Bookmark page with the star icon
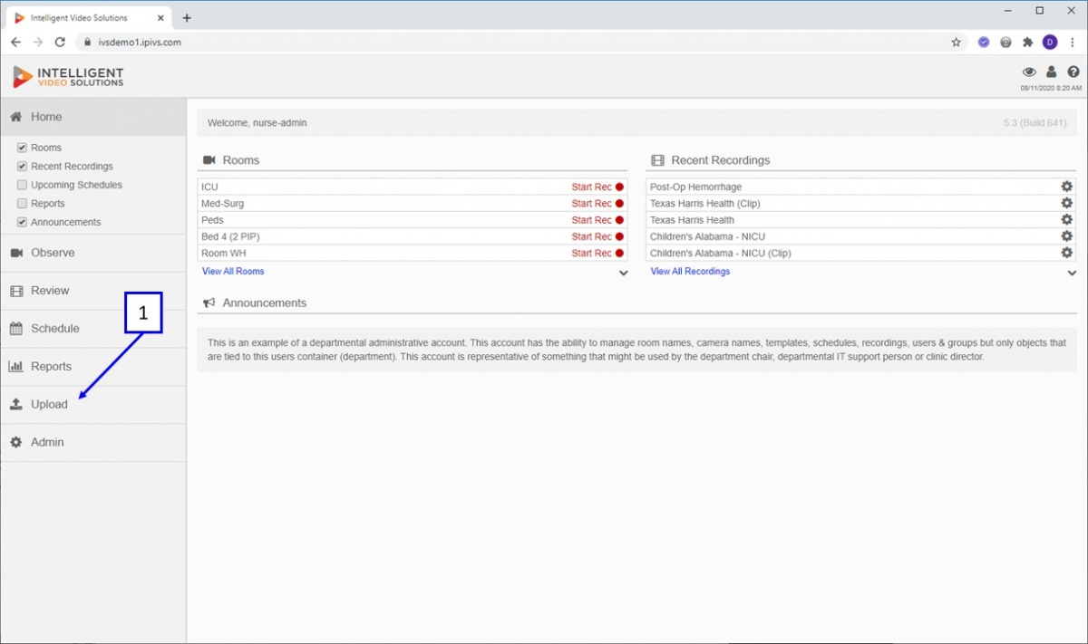Viewport: 1088px width, 644px height. [x=956, y=42]
